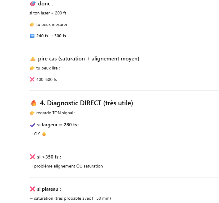The width and height of the screenshot is (219, 203).
Task: Click the pointing hand before "regarde TON signal"
Action: click(x=32, y=113)
